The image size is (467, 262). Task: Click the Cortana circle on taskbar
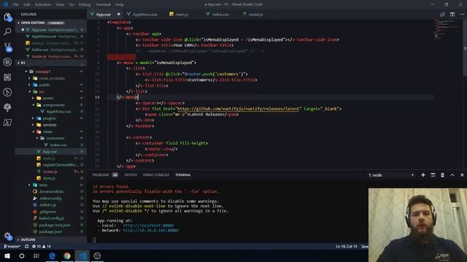click(22, 255)
